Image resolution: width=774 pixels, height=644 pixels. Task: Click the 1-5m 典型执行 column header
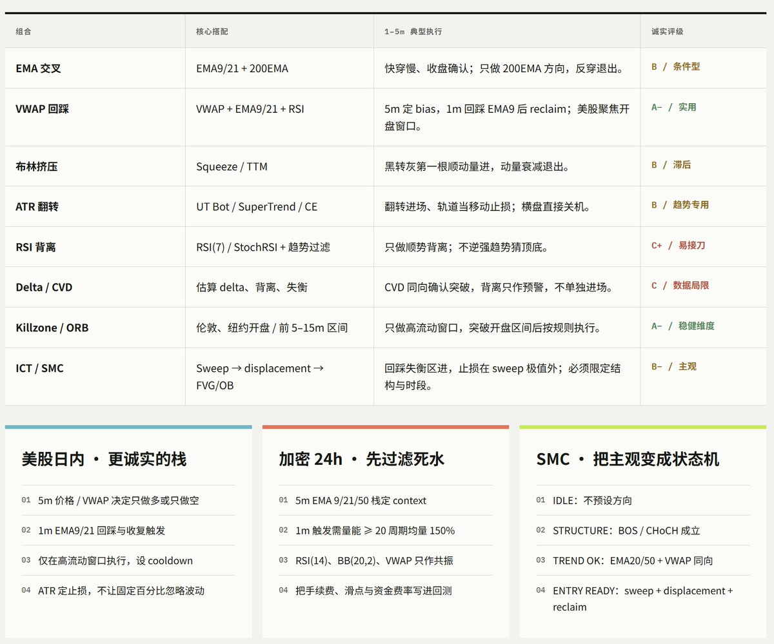point(413,32)
